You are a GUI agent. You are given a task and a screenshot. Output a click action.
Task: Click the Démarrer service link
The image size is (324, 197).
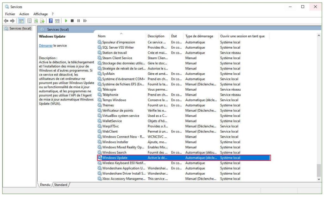[x=46, y=46]
